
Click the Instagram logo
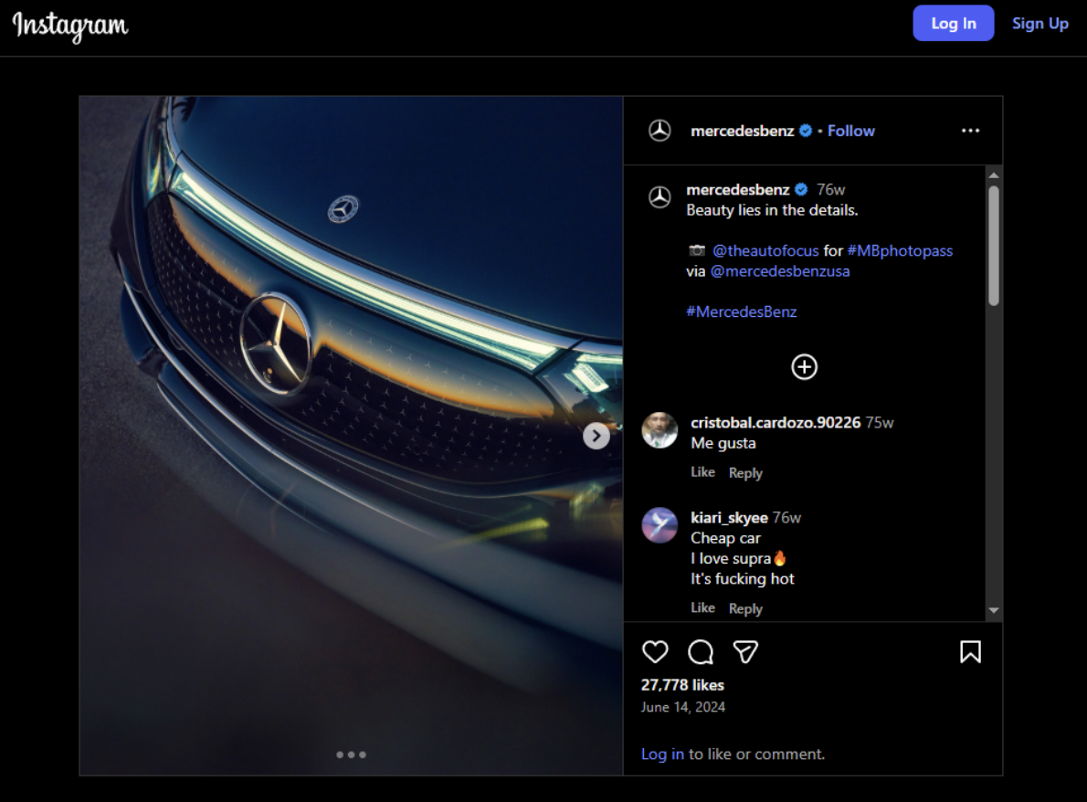point(70,26)
